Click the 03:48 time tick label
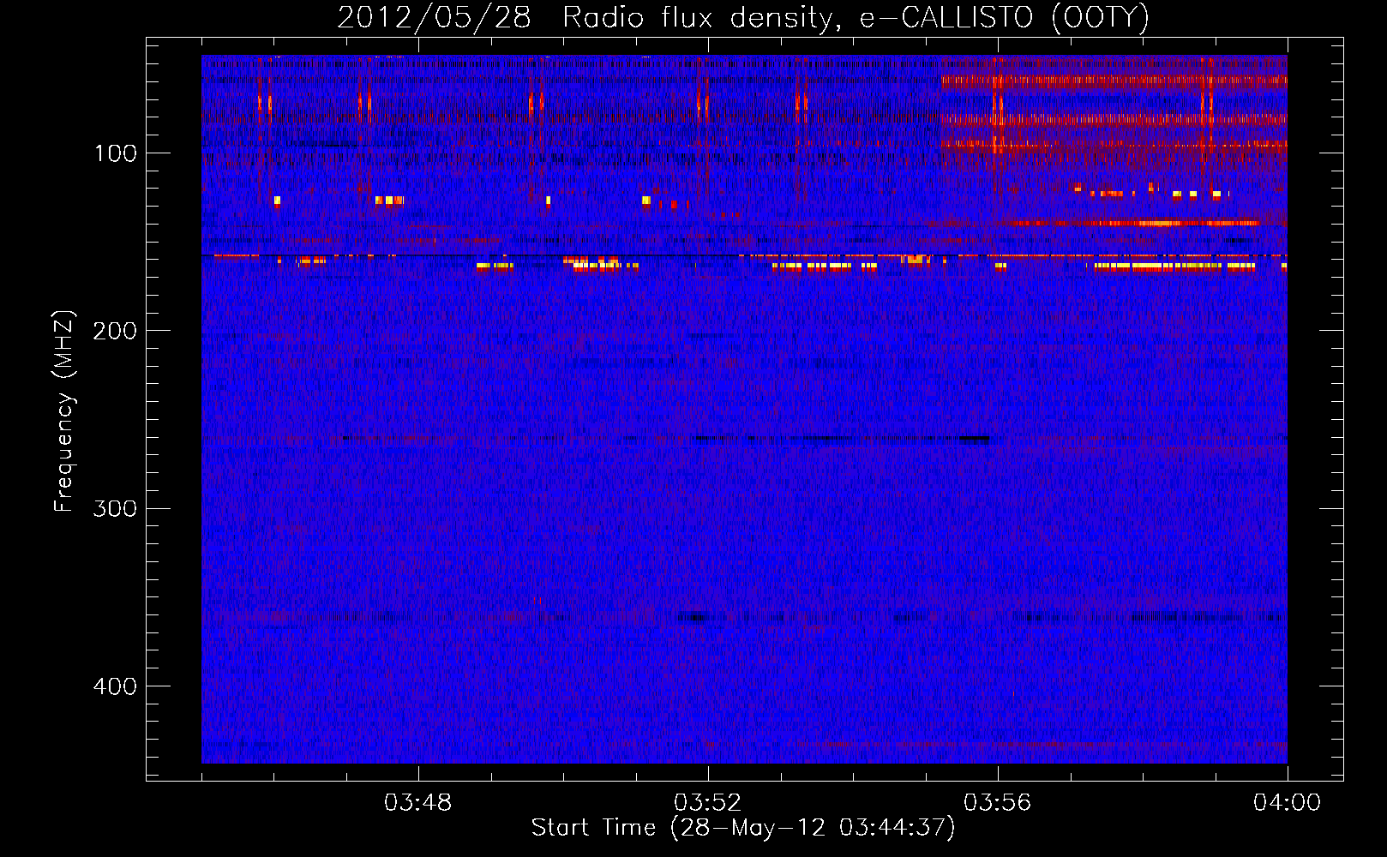Screen dimensions: 1387x857 coord(417,803)
